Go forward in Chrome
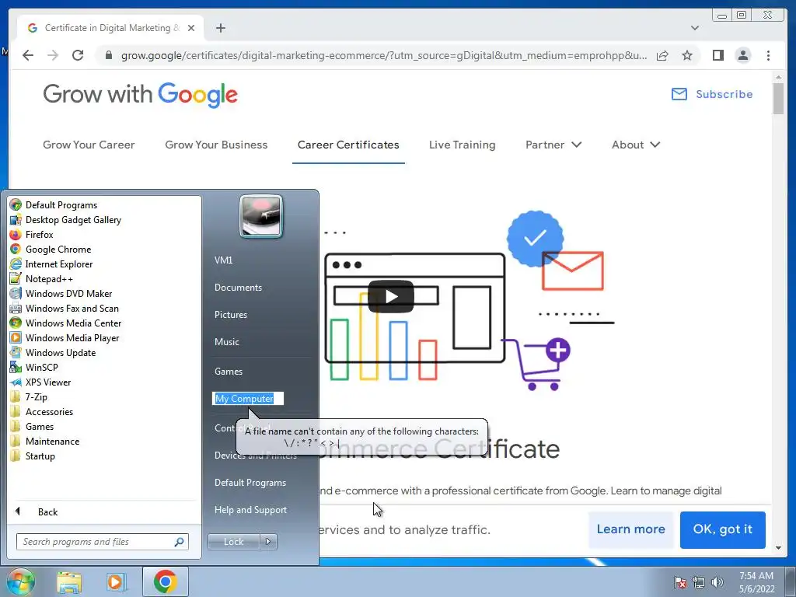Image resolution: width=796 pixels, height=597 pixels. 53,55
